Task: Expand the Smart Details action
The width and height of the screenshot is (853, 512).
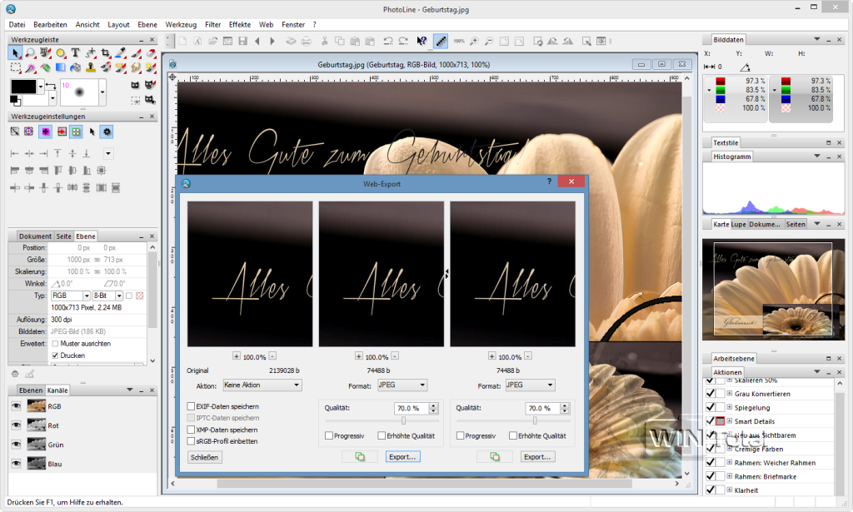Action: click(729, 422)
